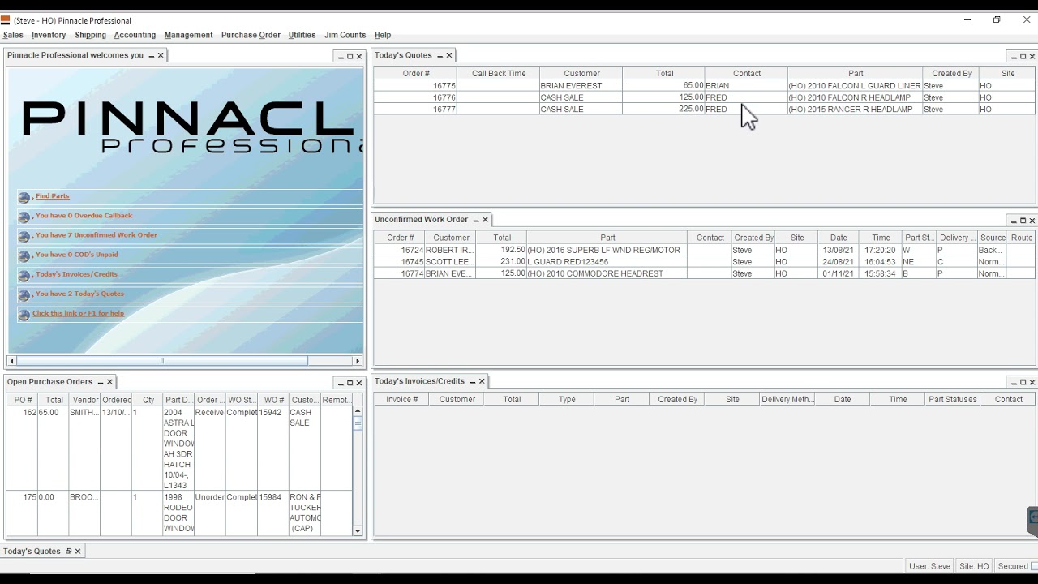Click the Pinnacle app icon in the title bar
This screenshot has height=584, width=1038.
coord(6,20)
